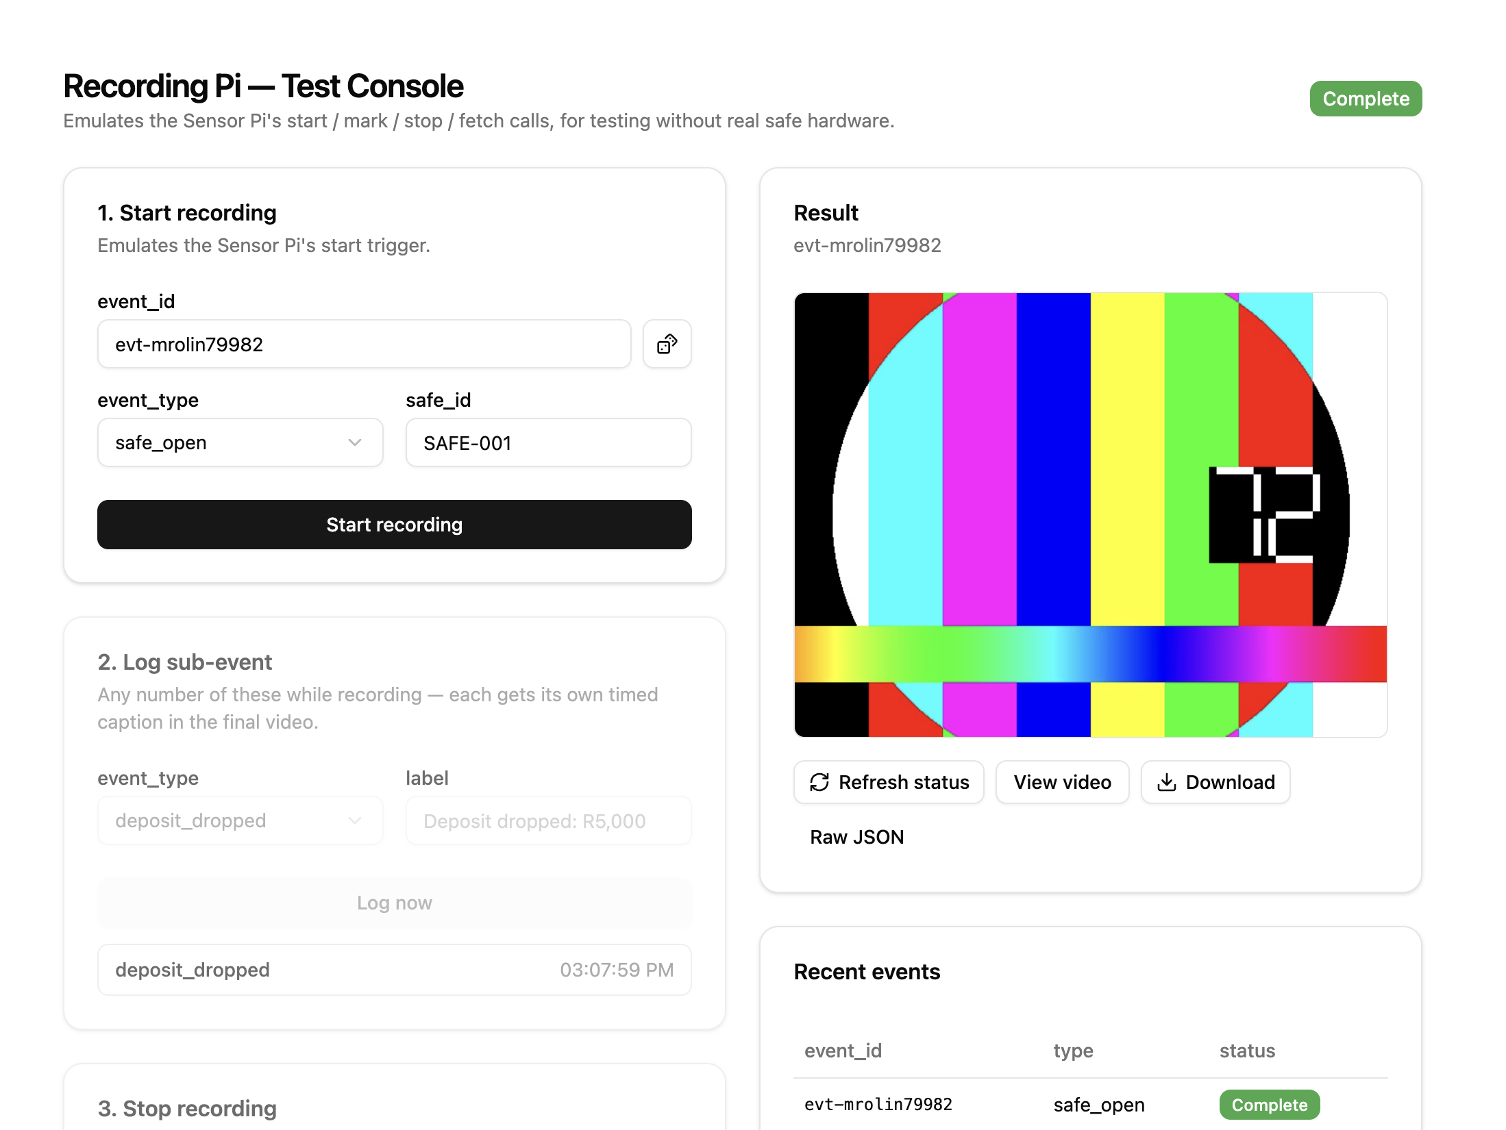
Task: Click the Recording Pi — Test Console title
Action: pyautogui.click(x=263, y=86)
